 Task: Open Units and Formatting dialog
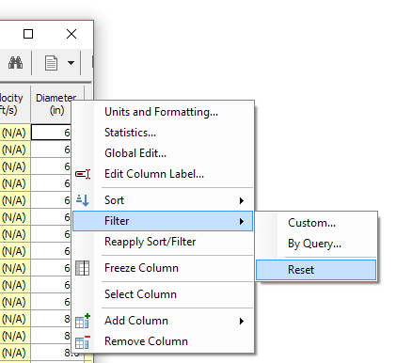163,112
